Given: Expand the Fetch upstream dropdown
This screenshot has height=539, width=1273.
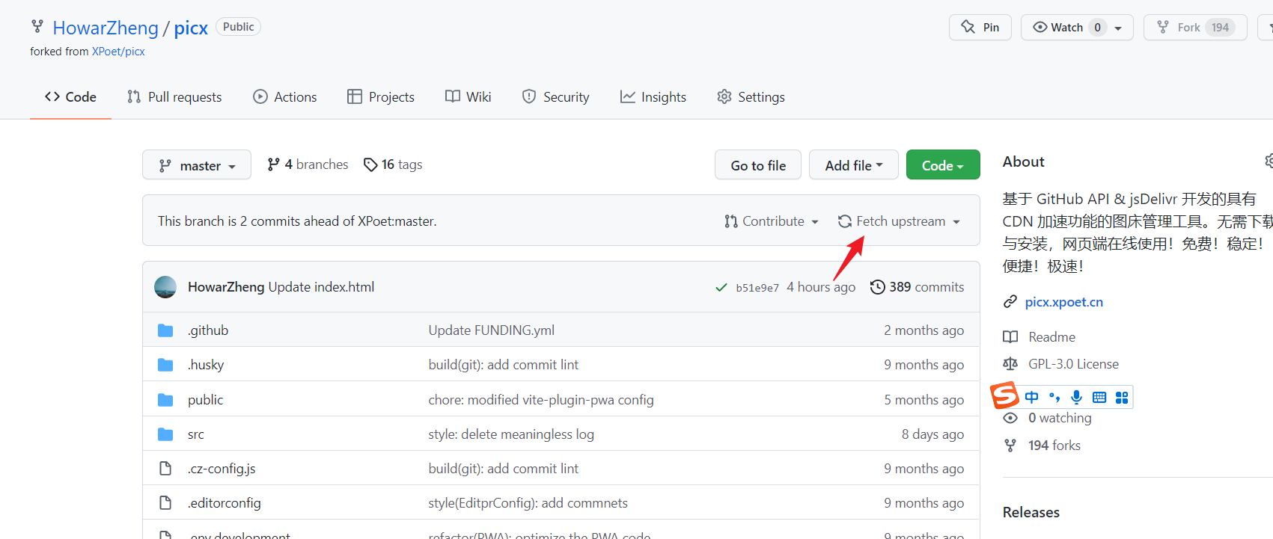Looking at the screenshot, I should coord(899,221).
